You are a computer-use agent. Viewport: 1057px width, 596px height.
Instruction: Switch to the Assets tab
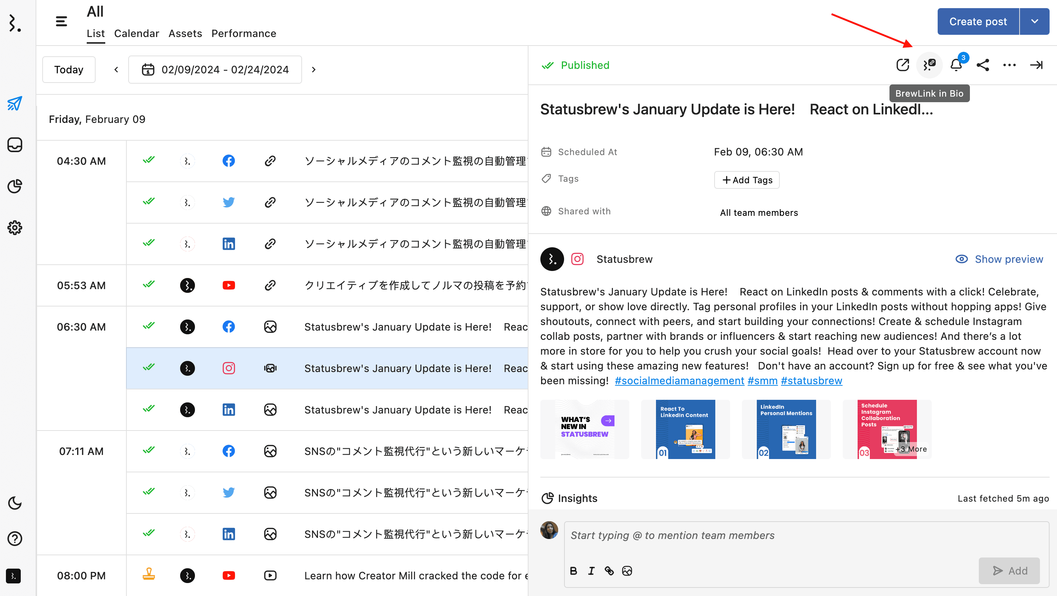pos(185,33)
